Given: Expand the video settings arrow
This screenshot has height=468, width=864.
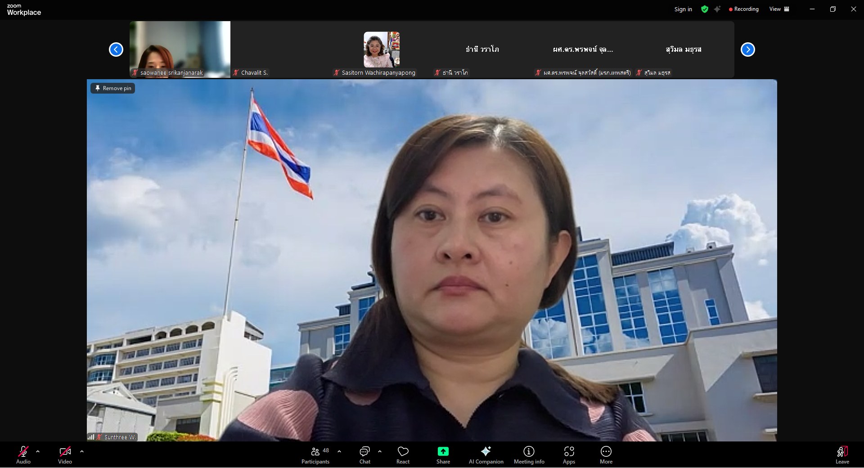Looking at the screenshot, I should click(81, 451).
